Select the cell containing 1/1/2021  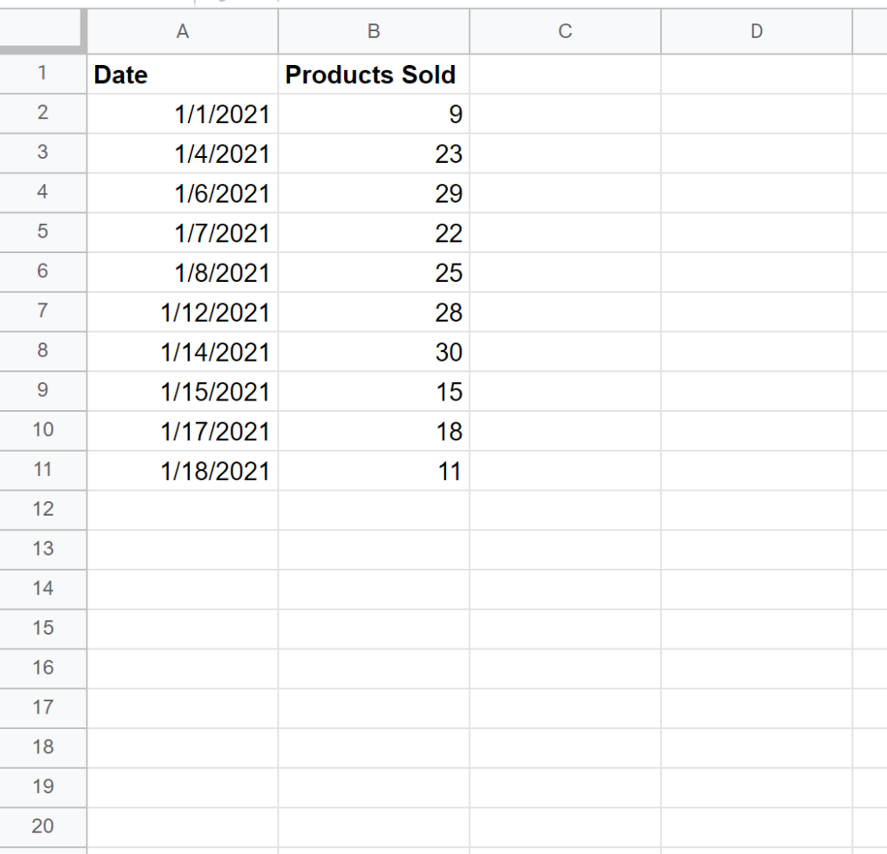[x=182, y=114]
